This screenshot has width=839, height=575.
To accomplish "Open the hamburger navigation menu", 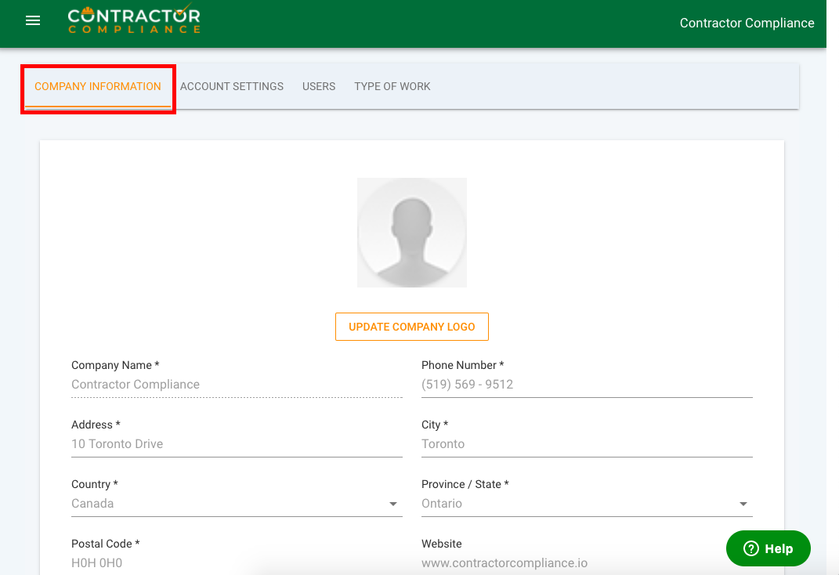I will tap(33, 21).
